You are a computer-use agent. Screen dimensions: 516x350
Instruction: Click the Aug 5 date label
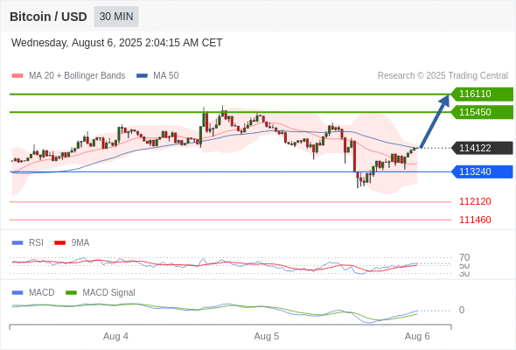point(266,336)
